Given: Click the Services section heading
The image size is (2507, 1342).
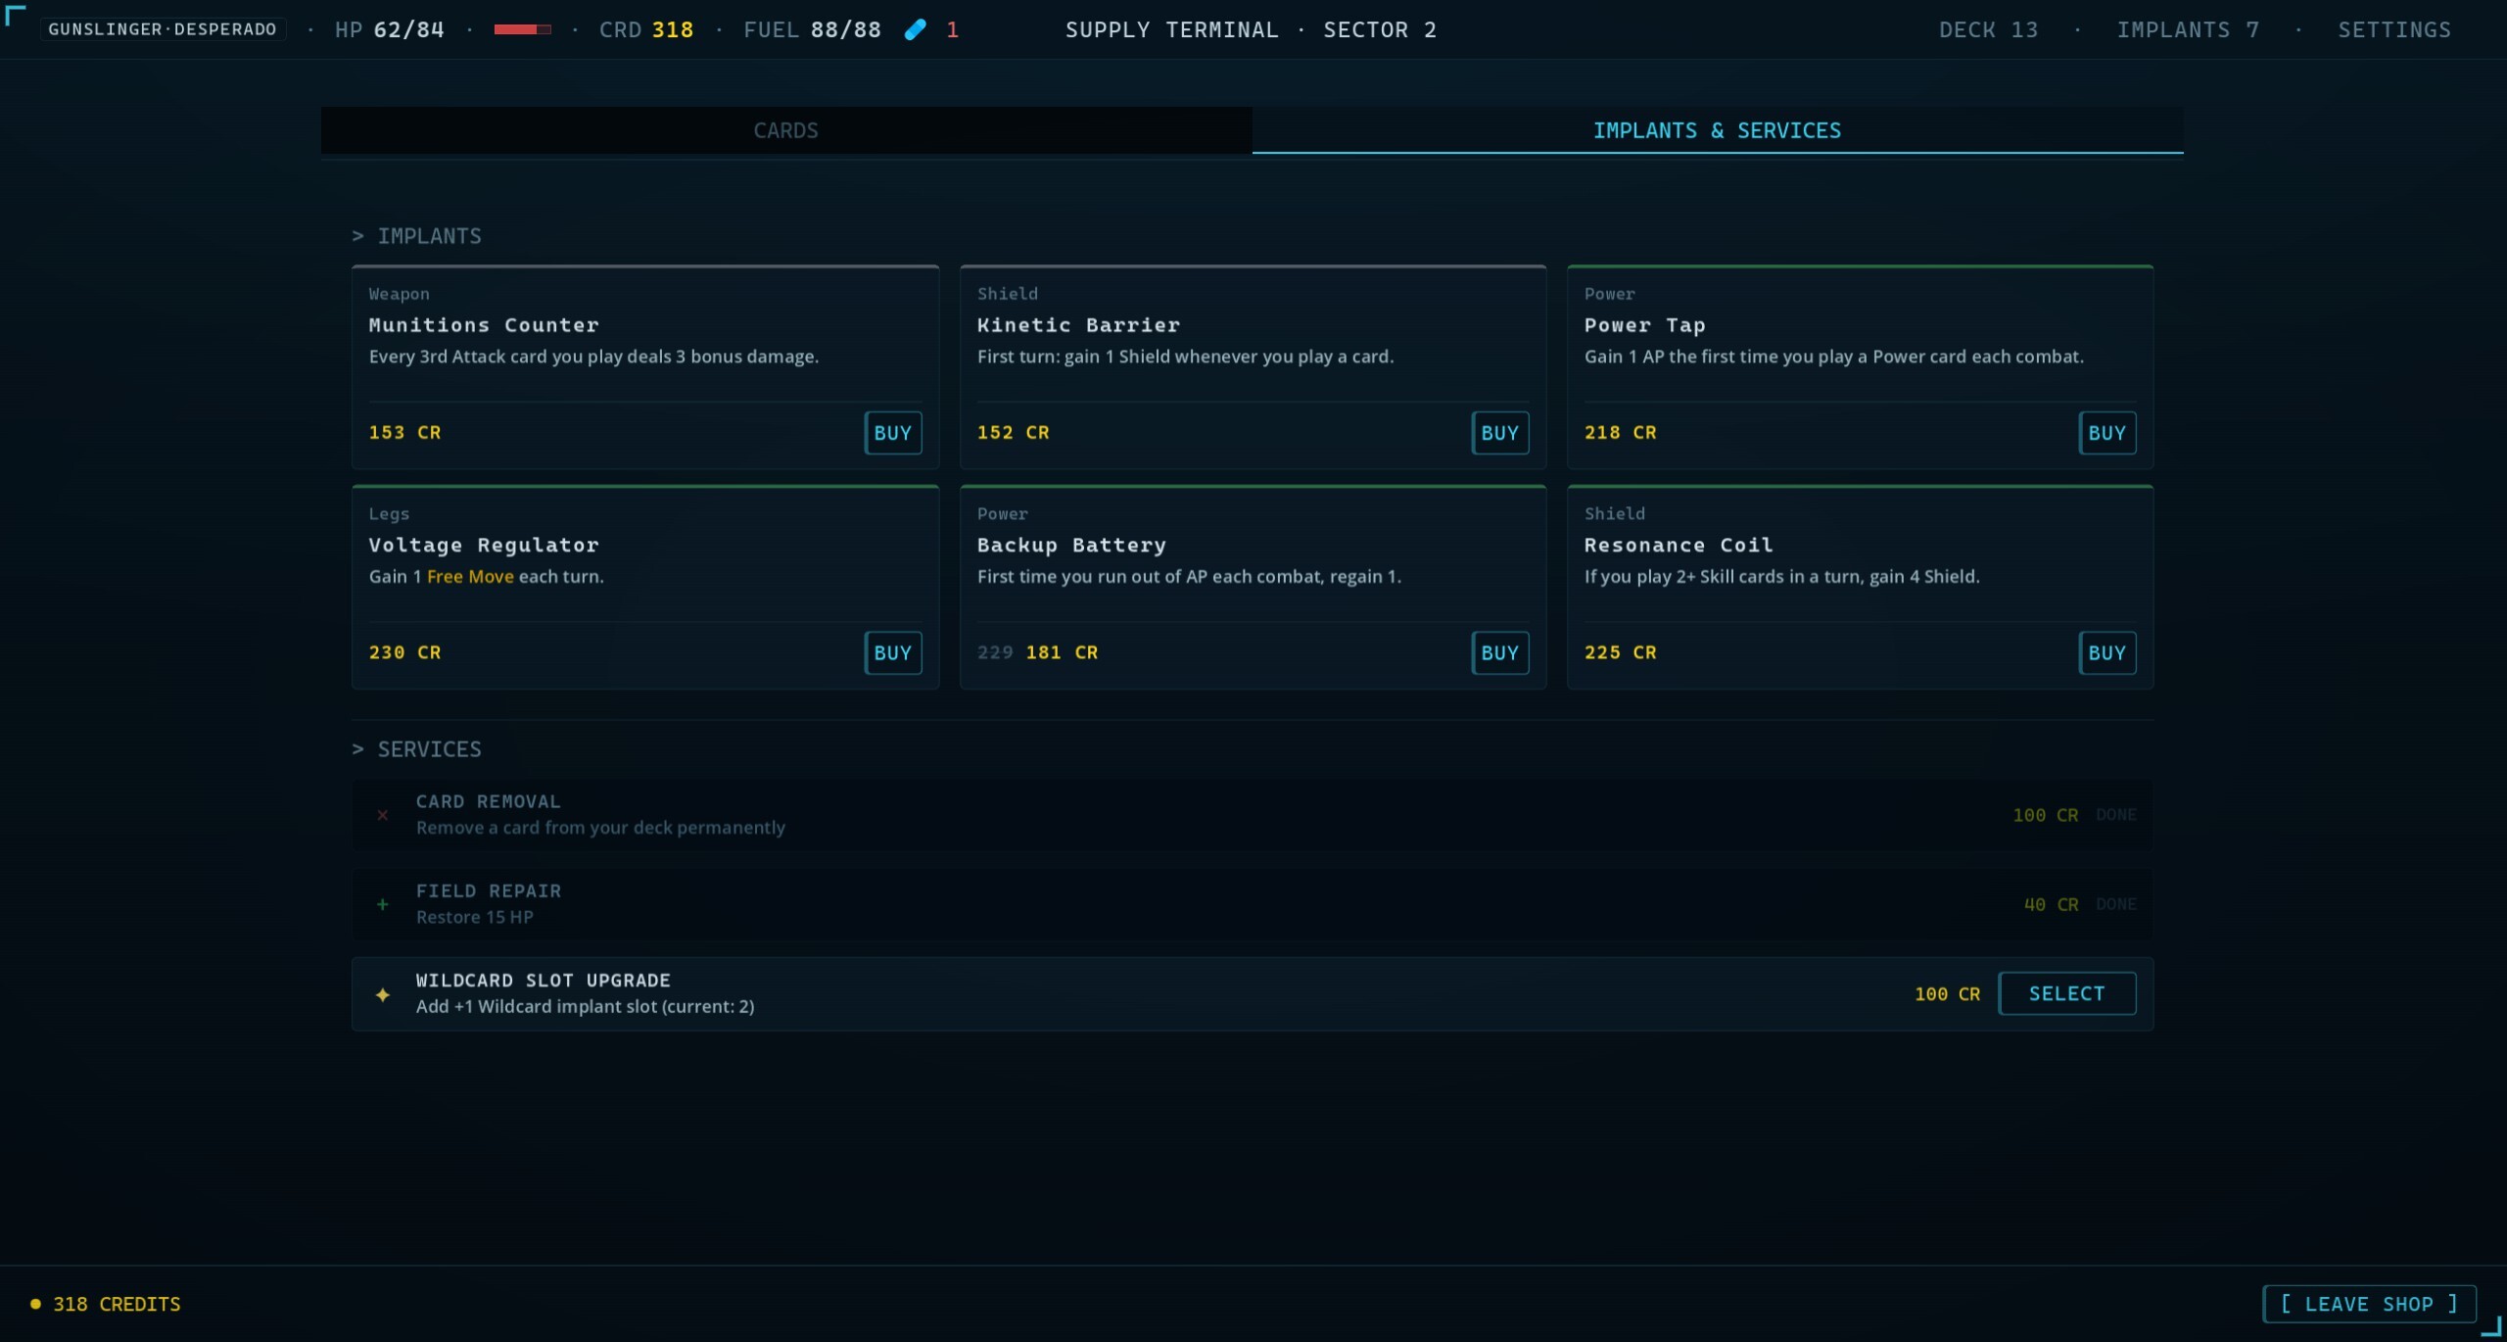Looking at the screenshot, I should (417, 749).
